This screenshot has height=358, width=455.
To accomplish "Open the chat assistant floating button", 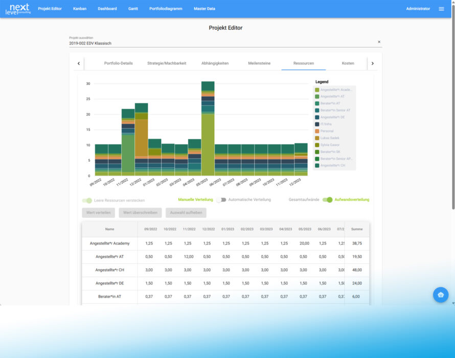I will point(441,295).
